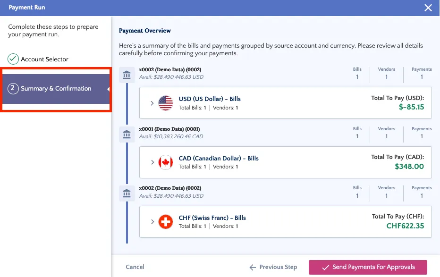Screen dimensions: 440x277
Task: Go to the Account Selector step
Action: [x=45, y=59]
